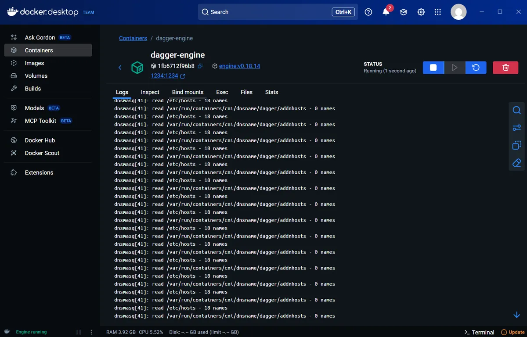Viewport: 527px width, 337px height.
Task: Open Extensions section
Action: point(48,172)
